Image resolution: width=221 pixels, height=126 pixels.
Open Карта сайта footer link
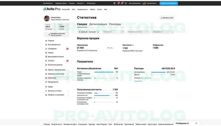coord(152,124)
